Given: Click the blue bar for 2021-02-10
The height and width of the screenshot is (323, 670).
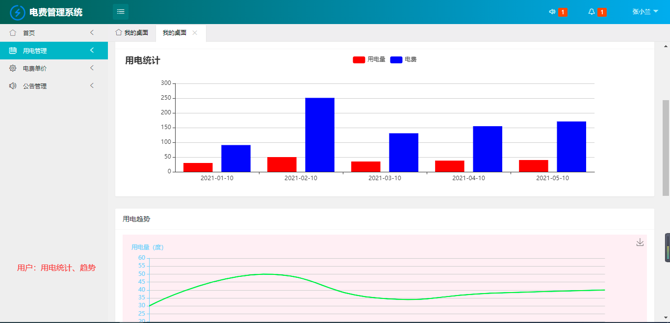Looking at the screenshot, I should (320, 135).
